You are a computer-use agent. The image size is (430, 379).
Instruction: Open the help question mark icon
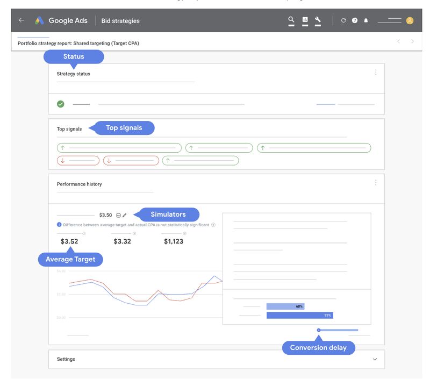pos(355,20)
